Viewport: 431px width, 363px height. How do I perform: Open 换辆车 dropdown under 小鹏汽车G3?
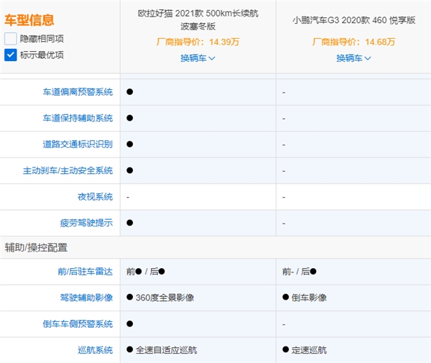353,58
